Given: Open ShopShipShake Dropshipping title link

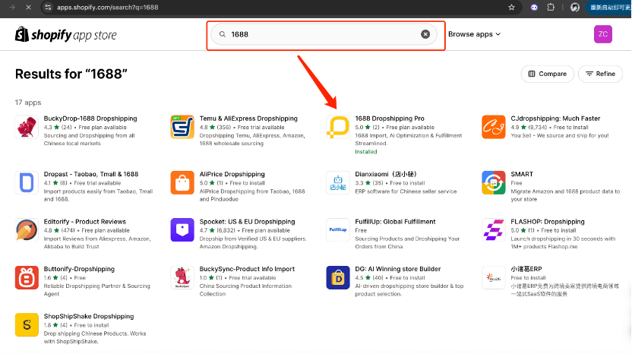Looking at the screenshot, I should [x=89, y=317].
